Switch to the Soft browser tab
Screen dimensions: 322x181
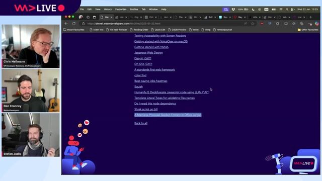coord(210,17)
